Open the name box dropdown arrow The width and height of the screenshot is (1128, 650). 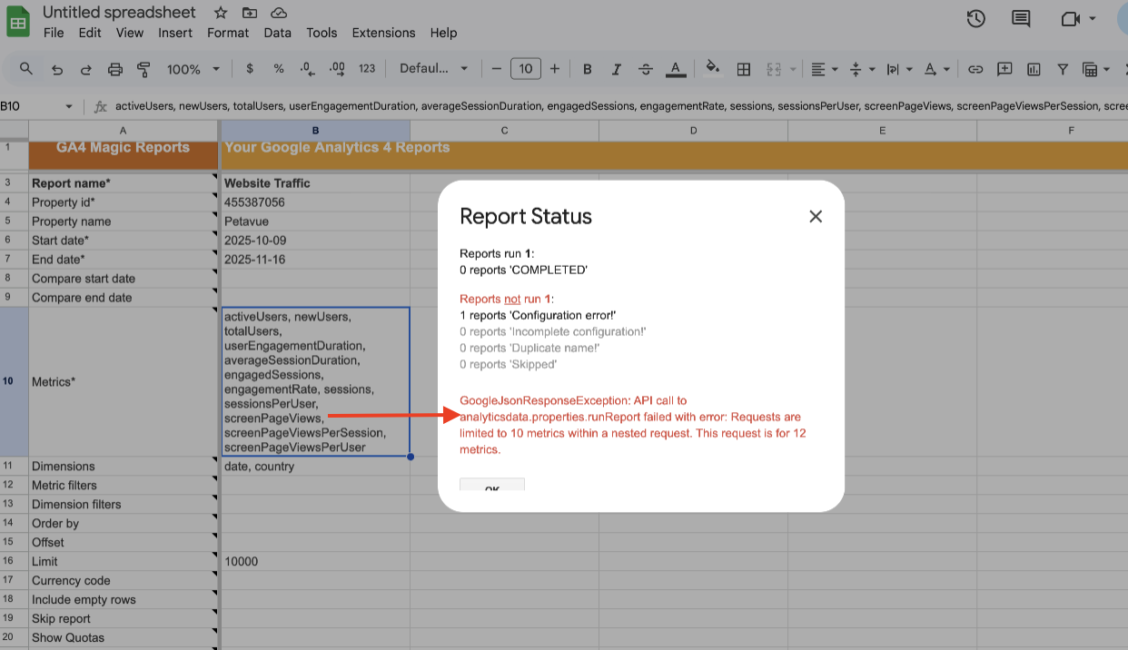tap(68, 106)
